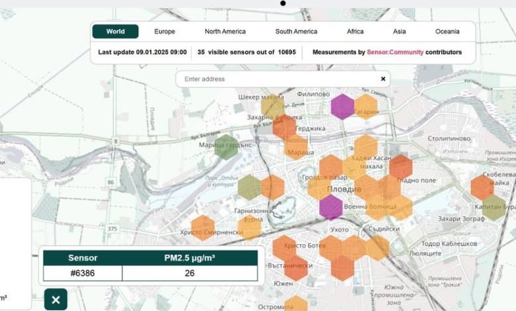Choose the Africa tab
The width and height of the screenshot is (516, 311).
[x=355, y=31]
